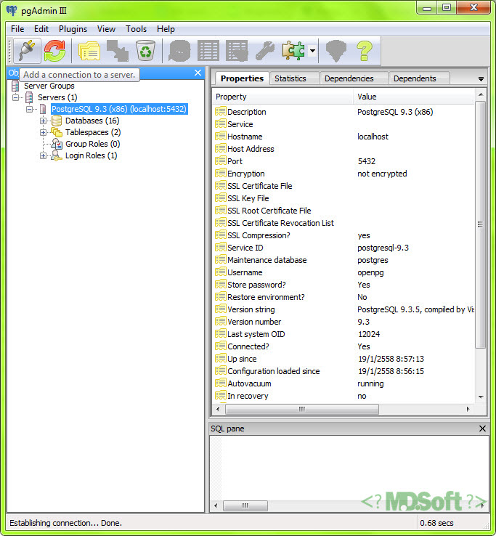Open the Help question mark icon

[x=365, y=51]
